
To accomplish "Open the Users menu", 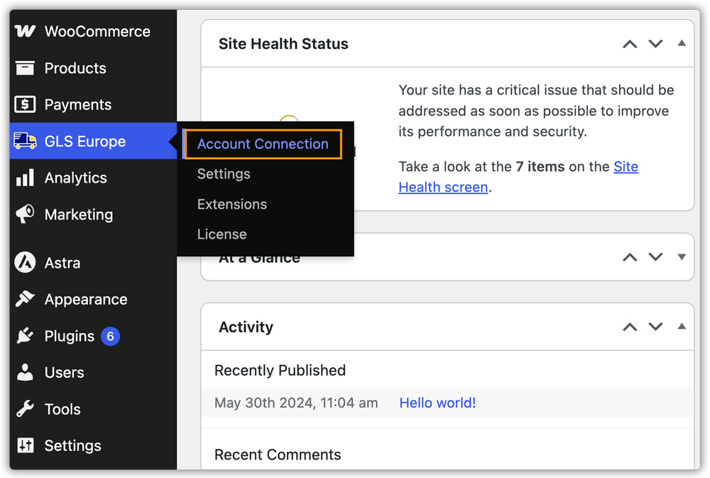I will point(93,372).
